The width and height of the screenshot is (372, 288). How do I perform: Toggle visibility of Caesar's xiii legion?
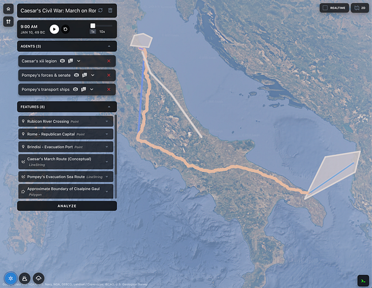[62, 61]
